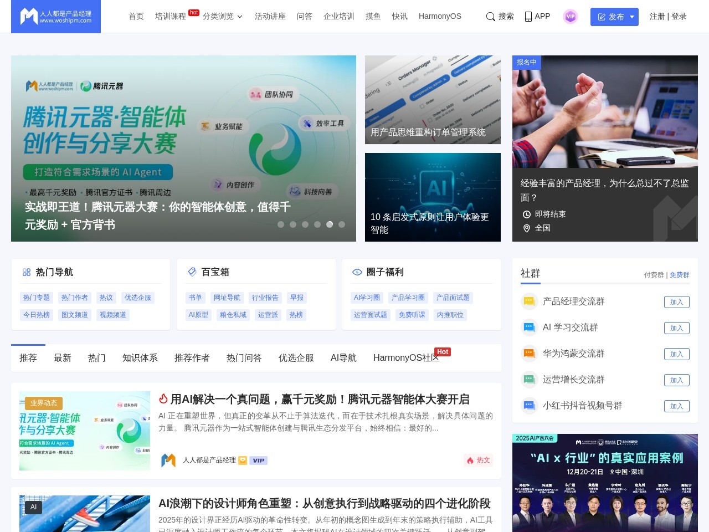Switch community groups to 免费群

pyautogui.click(x=680, y=275)
